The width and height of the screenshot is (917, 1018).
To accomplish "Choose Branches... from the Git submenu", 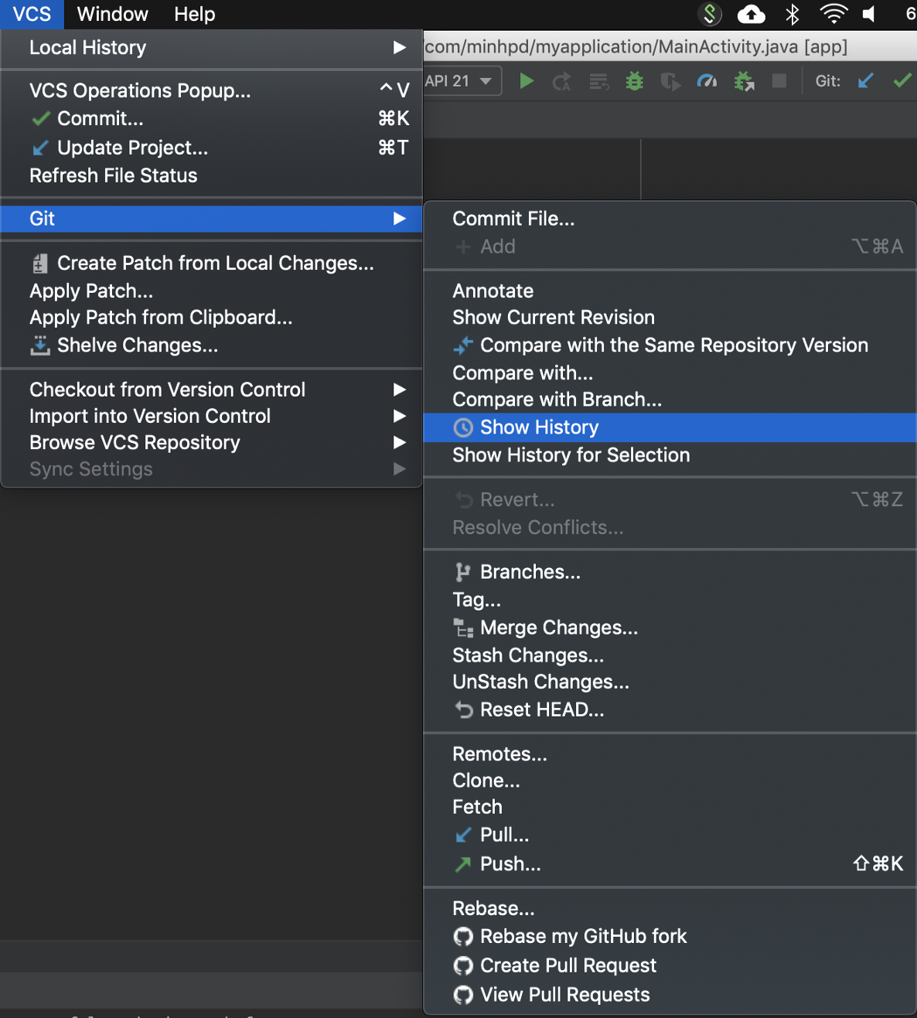I will click(530, 572).
